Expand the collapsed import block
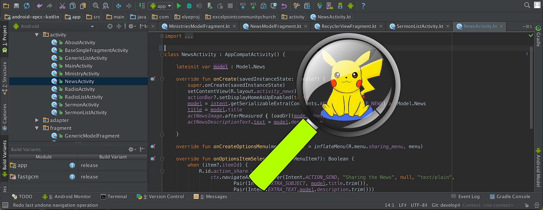 [162, 36]
